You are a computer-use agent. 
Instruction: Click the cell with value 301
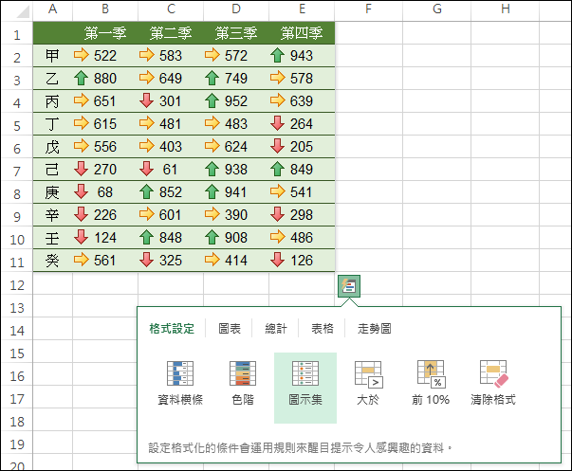(171, 101)
